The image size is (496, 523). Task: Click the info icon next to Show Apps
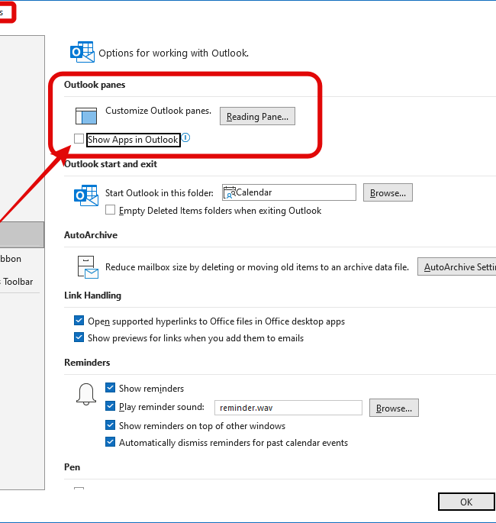[185, 137]
